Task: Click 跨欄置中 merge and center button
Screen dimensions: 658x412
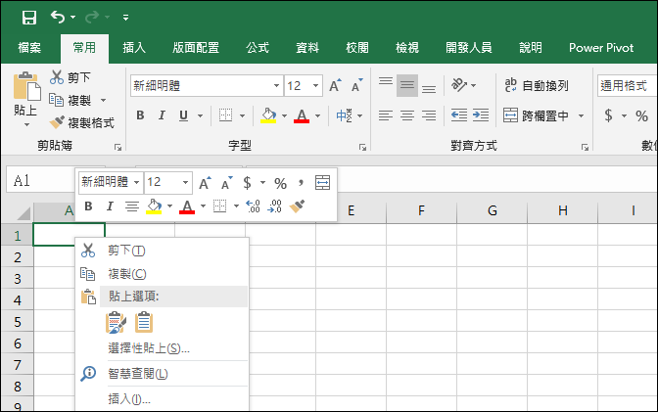Action: (536, 114)
